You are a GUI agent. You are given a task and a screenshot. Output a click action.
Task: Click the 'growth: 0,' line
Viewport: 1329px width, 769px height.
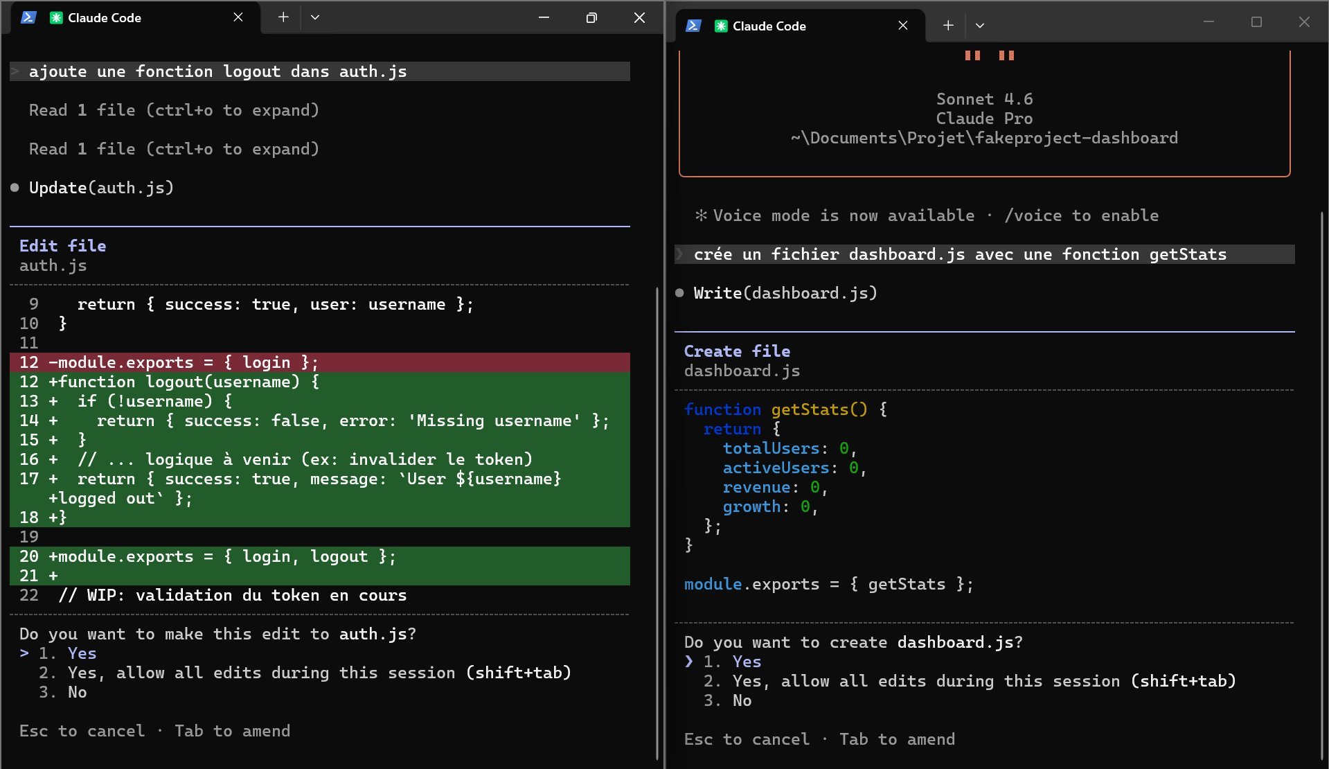[771, 506]
